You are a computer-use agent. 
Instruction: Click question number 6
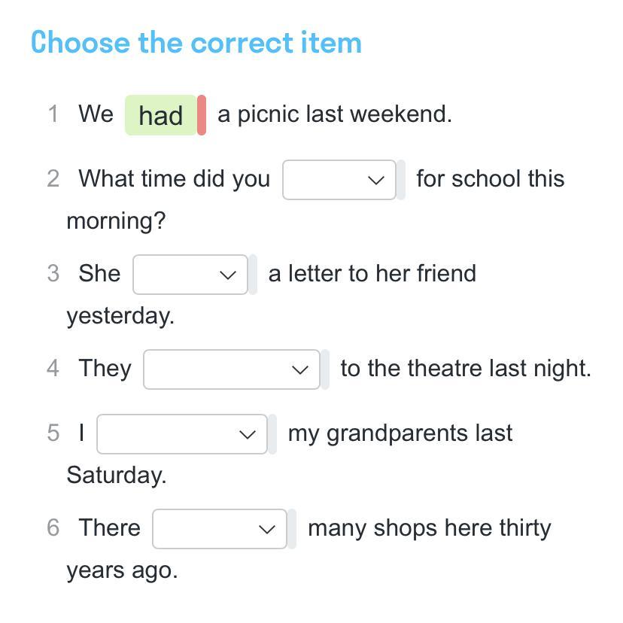(53, 528)
